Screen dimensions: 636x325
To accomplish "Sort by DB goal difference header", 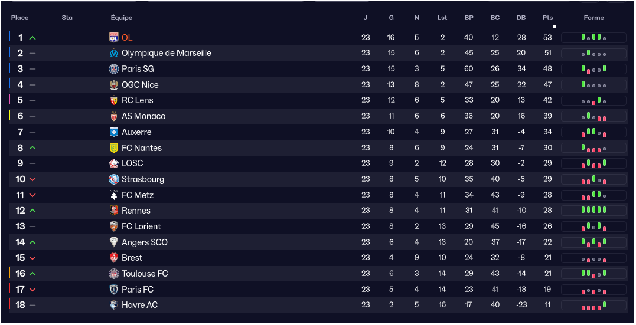I will pyautogui.click(x=521, y=18).
